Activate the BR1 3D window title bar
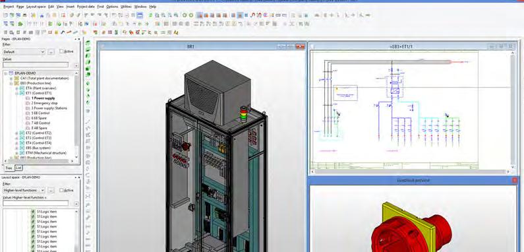 tap(190, 47)
